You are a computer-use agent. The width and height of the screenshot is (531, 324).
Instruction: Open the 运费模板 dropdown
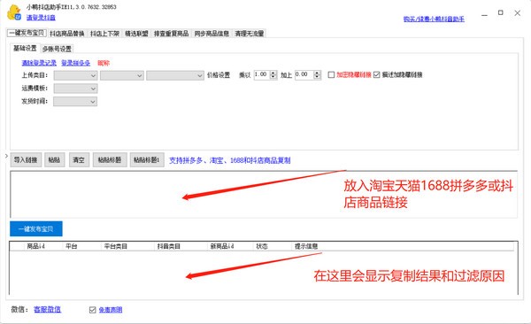[75, 89]
